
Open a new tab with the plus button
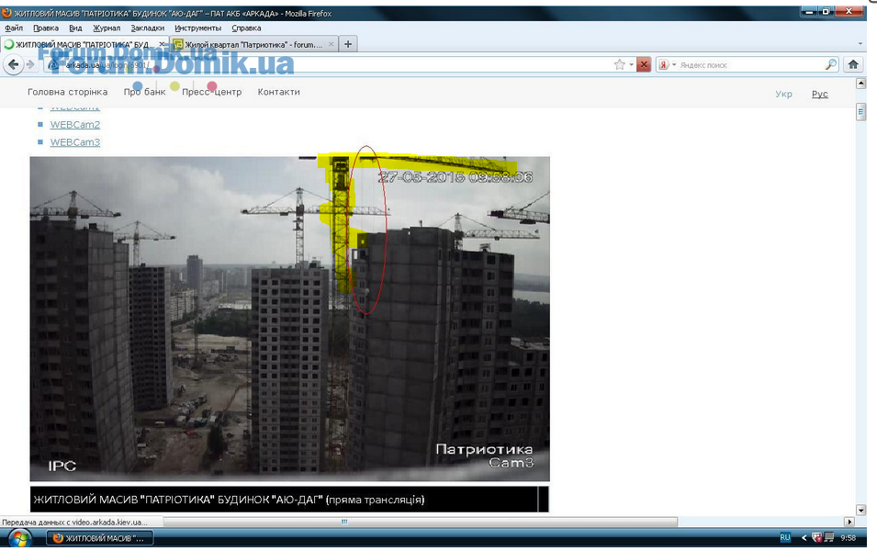(x=348, y=44)
